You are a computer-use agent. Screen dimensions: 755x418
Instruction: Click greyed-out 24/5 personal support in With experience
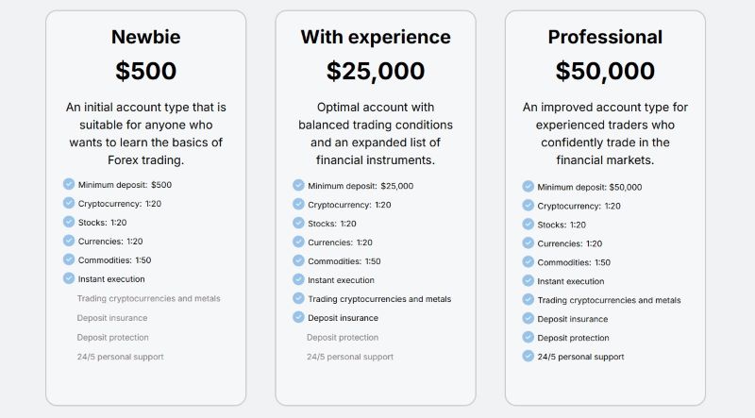[350, 357]
